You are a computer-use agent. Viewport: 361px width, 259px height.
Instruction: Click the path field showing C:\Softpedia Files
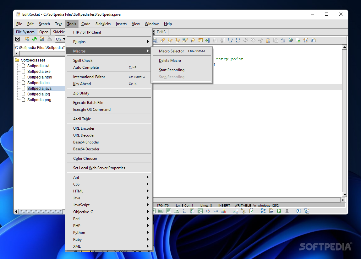40,48
